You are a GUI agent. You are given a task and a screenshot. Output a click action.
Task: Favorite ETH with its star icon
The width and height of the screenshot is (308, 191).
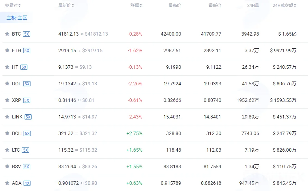click(x=7, y=50)
